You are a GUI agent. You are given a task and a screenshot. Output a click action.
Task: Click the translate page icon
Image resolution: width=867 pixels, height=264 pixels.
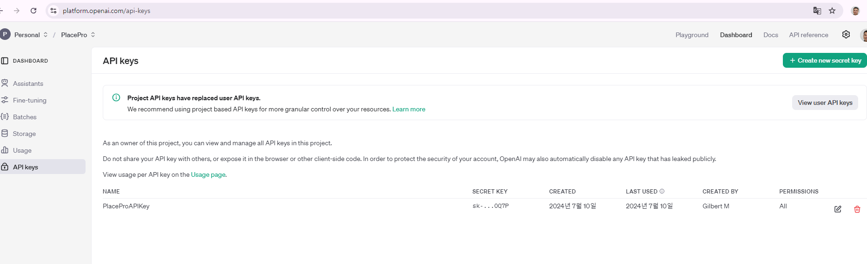point(817,11)
